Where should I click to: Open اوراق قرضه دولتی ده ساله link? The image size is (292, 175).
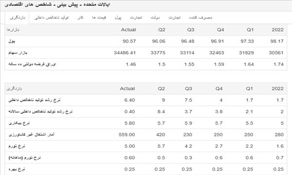click(x=32, y=64)
